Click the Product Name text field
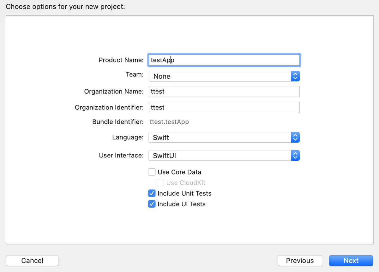 point(224,60)
